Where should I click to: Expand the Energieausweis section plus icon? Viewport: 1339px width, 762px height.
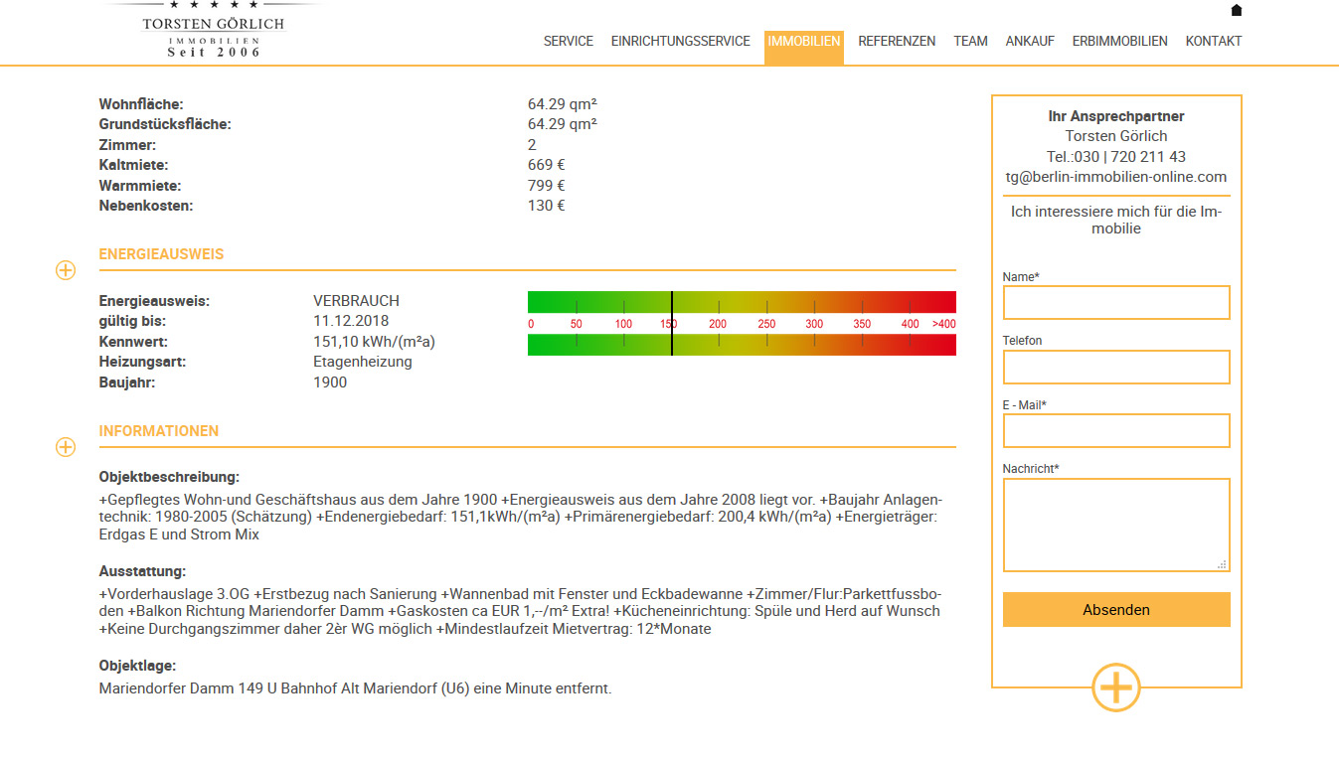66,270
